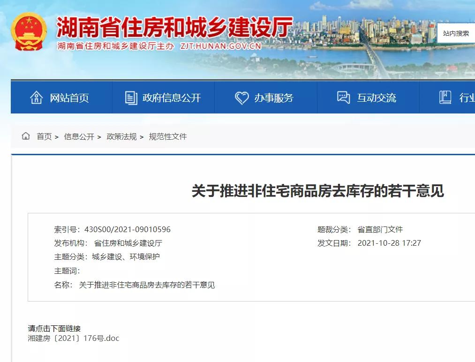Go to 政策法规 in breadcrumb
This screenshot has width=475, height=362.
(121, 136)
